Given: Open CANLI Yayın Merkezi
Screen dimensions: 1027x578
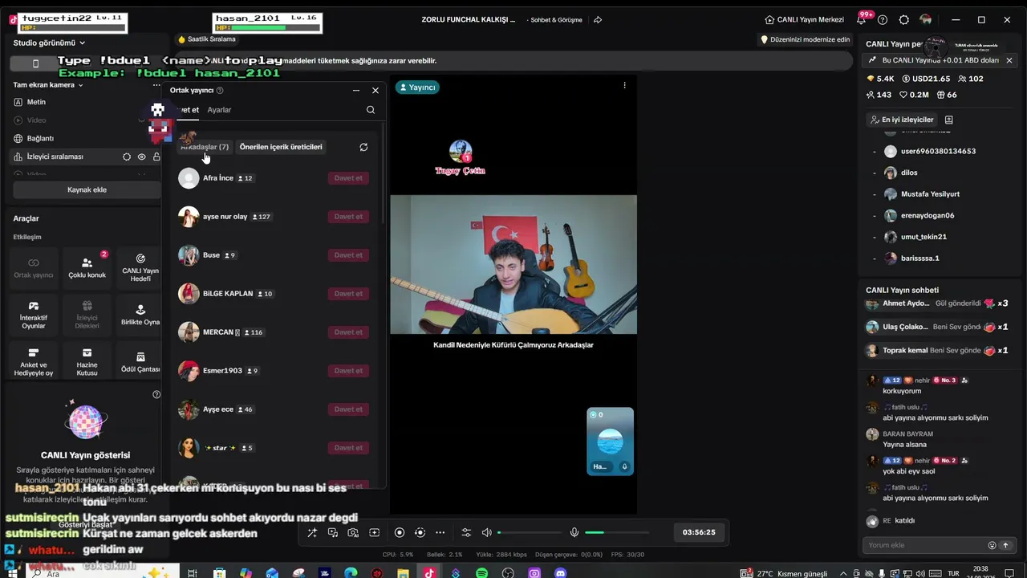Looking at the screenshot, I should [805, 19].
